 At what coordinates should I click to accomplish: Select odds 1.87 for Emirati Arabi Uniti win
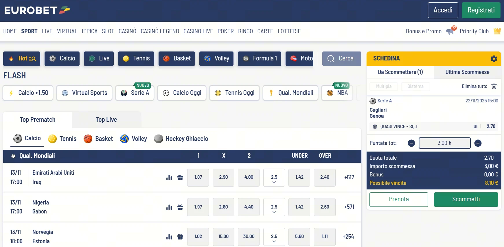(x=198, y=177)
